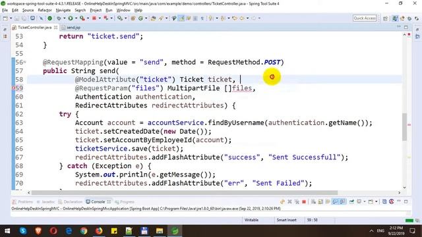The image size is (422, 237).
Task: Close the Console view tab
Action: [x=109, y=202]
